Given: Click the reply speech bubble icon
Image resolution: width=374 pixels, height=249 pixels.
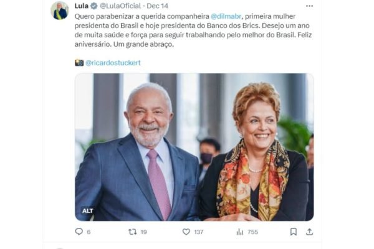Looking at the screenshot, I should pyautogui.click(x=79, y=232).
